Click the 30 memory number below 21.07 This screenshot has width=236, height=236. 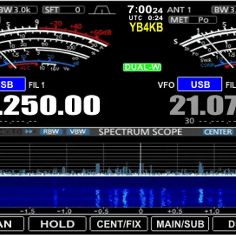click(190, 121)
